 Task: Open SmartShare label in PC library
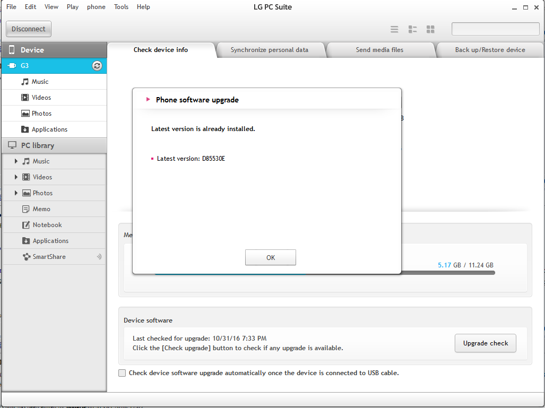tap(49, 257)
